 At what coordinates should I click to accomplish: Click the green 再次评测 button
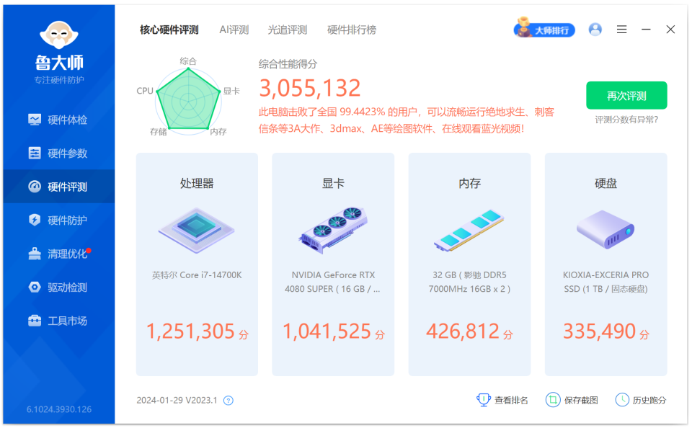point(626,95)
